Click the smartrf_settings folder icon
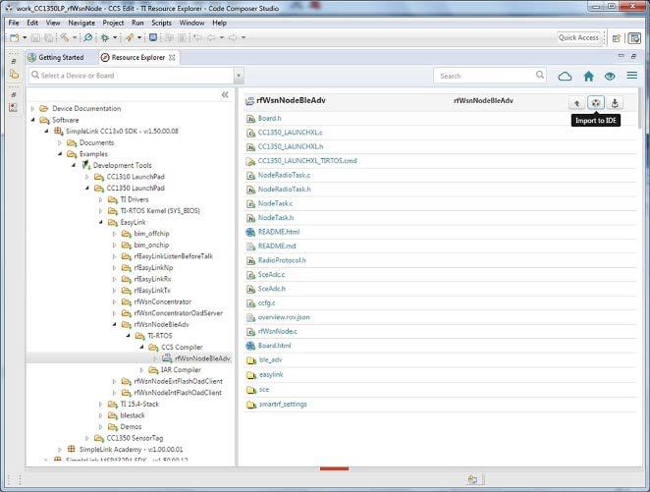Screen dimensions: 650x492 251,405
